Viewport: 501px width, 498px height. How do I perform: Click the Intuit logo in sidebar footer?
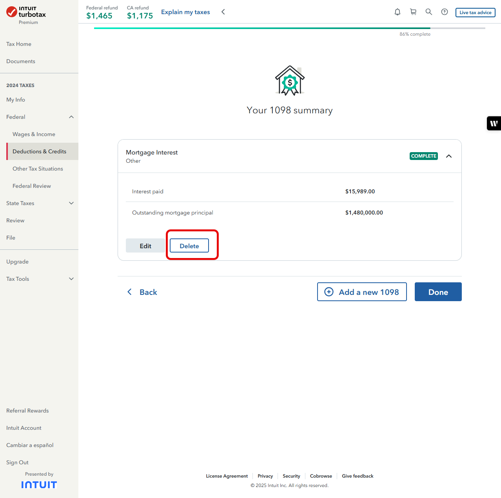[39, 485]
